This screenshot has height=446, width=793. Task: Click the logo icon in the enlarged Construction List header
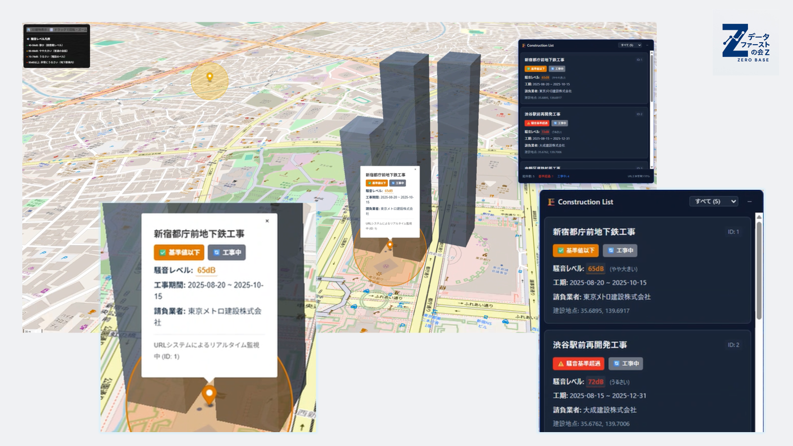click(x=551, y=202)
